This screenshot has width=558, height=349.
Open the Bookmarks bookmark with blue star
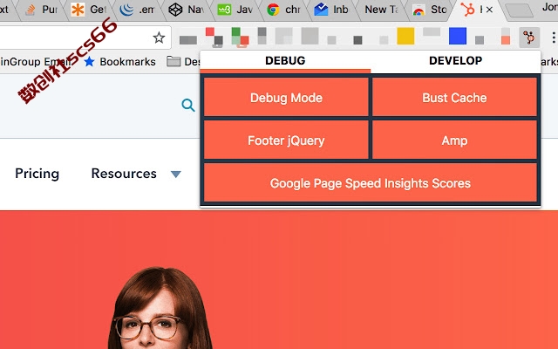(x=120, y=62)
